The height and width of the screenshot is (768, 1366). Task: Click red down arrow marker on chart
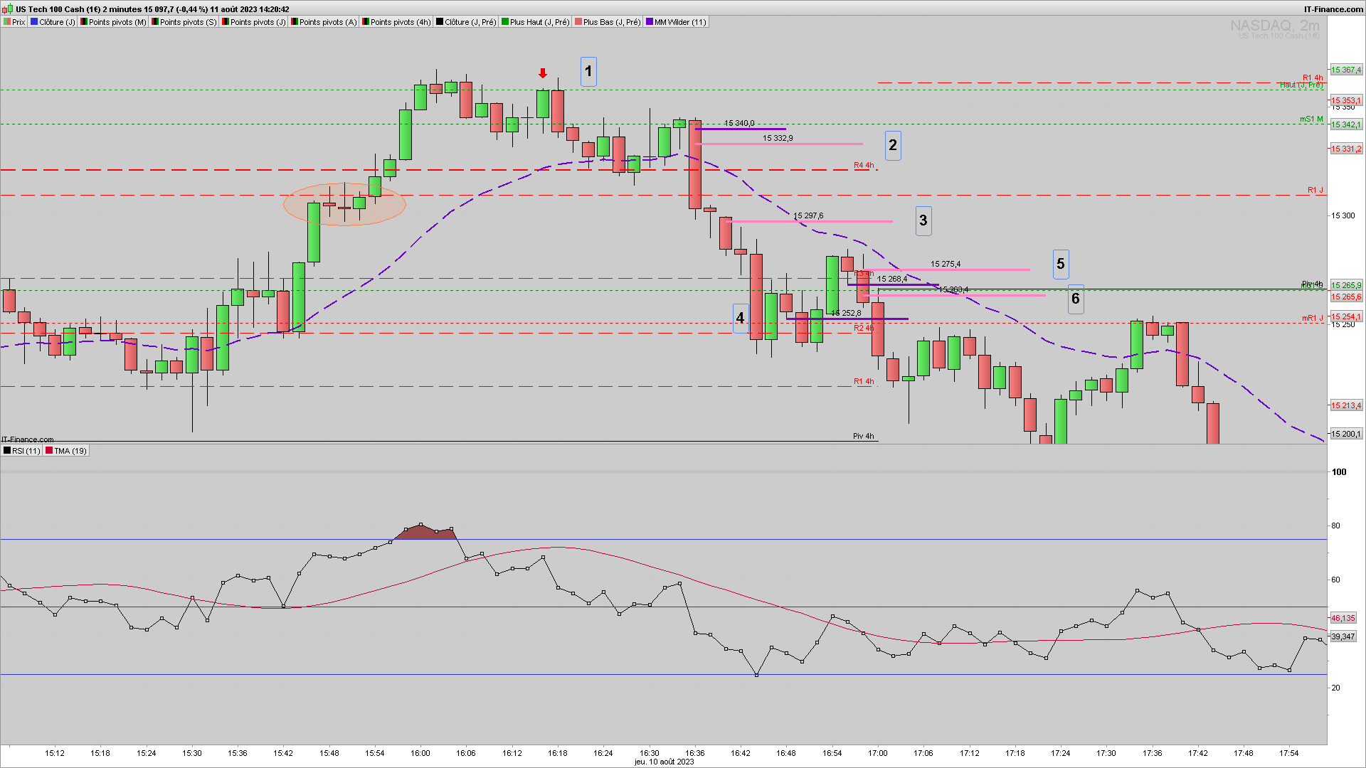tap(543, 73)
